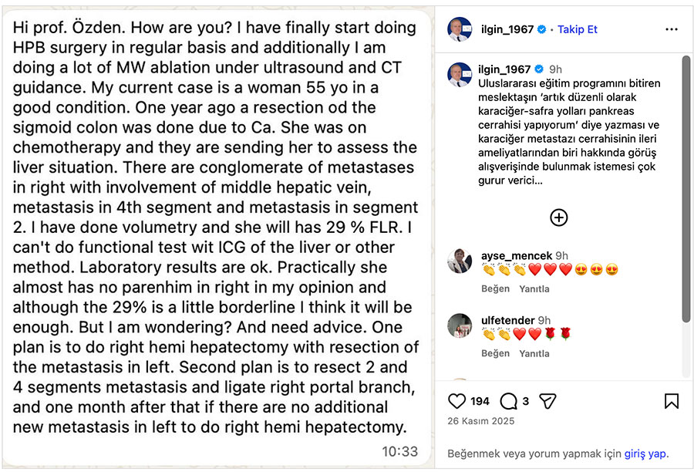Open ulfetender's profile avatar

[x=460, y=325]
